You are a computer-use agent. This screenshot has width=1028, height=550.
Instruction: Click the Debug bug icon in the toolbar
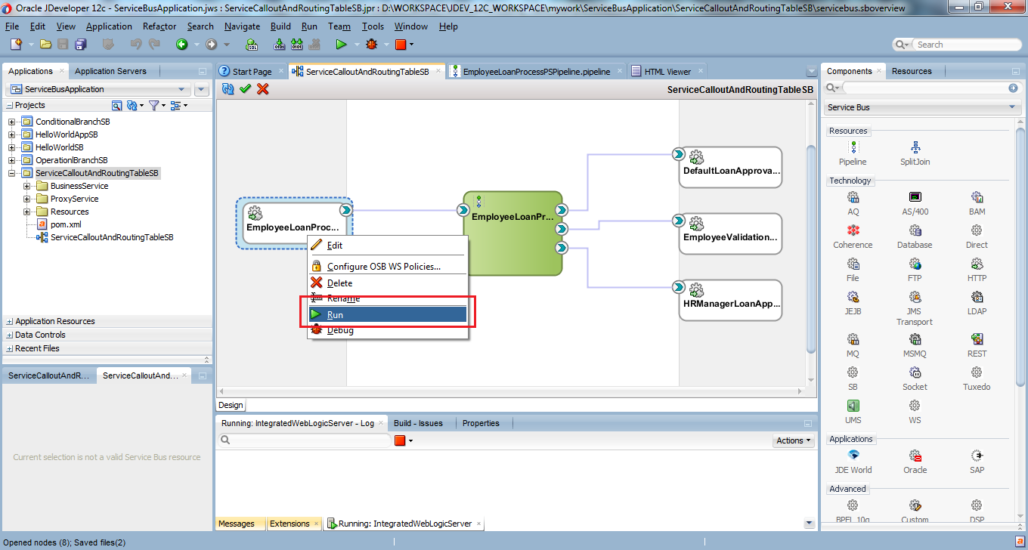(370, 44)
